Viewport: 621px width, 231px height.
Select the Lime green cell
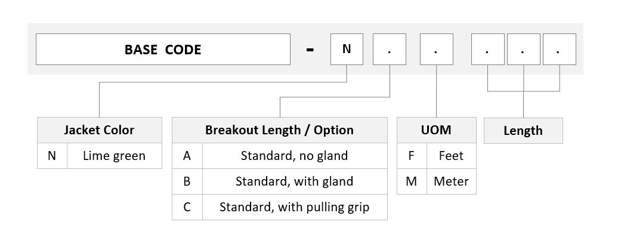(115, 156)
